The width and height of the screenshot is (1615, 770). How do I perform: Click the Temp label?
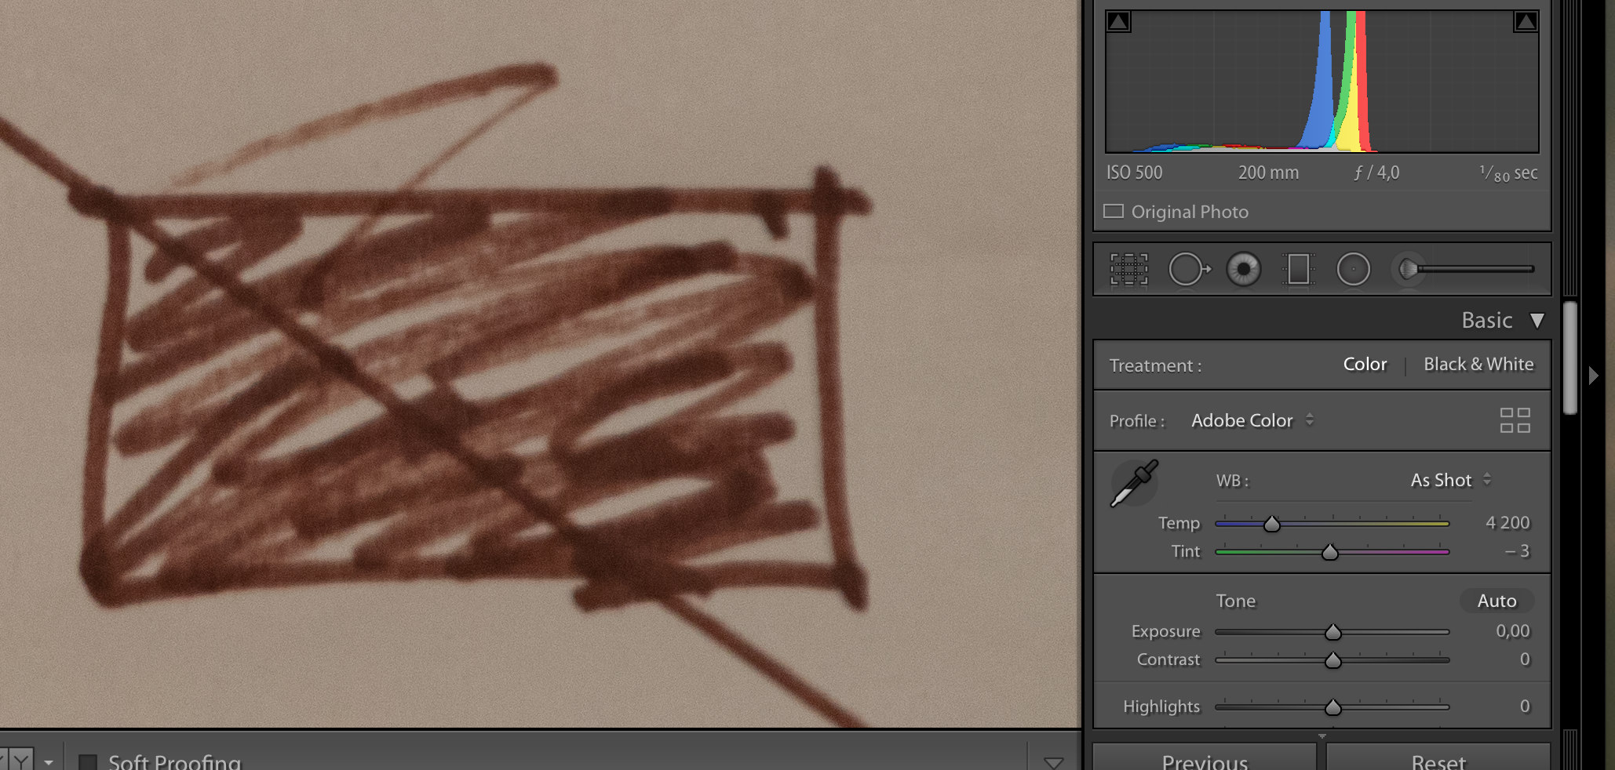point(1179,523)
